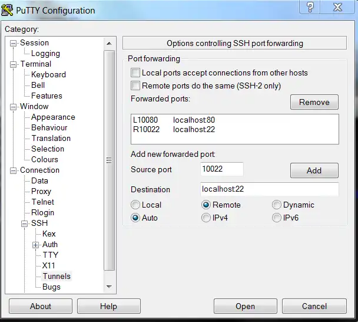Open the Terminal category

pos(35,64)
